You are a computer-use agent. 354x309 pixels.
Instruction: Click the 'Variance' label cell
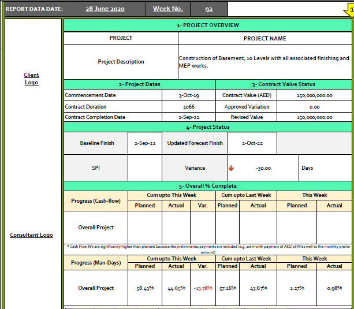[x=195, y=168]
